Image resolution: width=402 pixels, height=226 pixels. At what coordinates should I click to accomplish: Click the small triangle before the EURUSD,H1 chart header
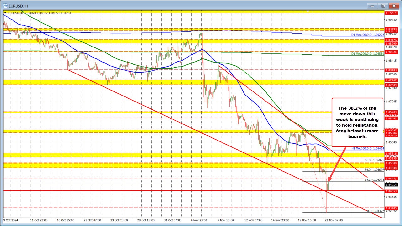(x=5, y=13)
